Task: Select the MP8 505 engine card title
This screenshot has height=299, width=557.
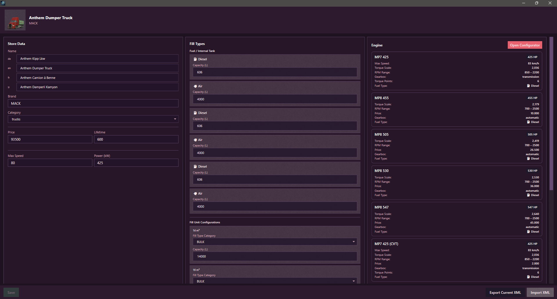Action: pos(381,135)
